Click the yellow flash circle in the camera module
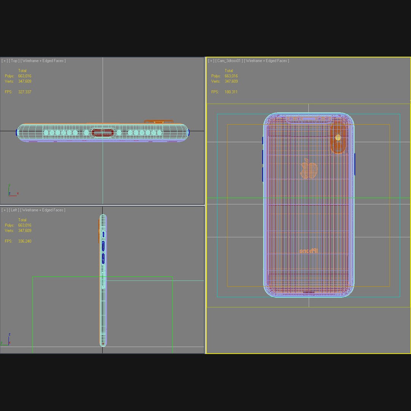This screenshot has width=411, height=411. click(x=338, y=137)
